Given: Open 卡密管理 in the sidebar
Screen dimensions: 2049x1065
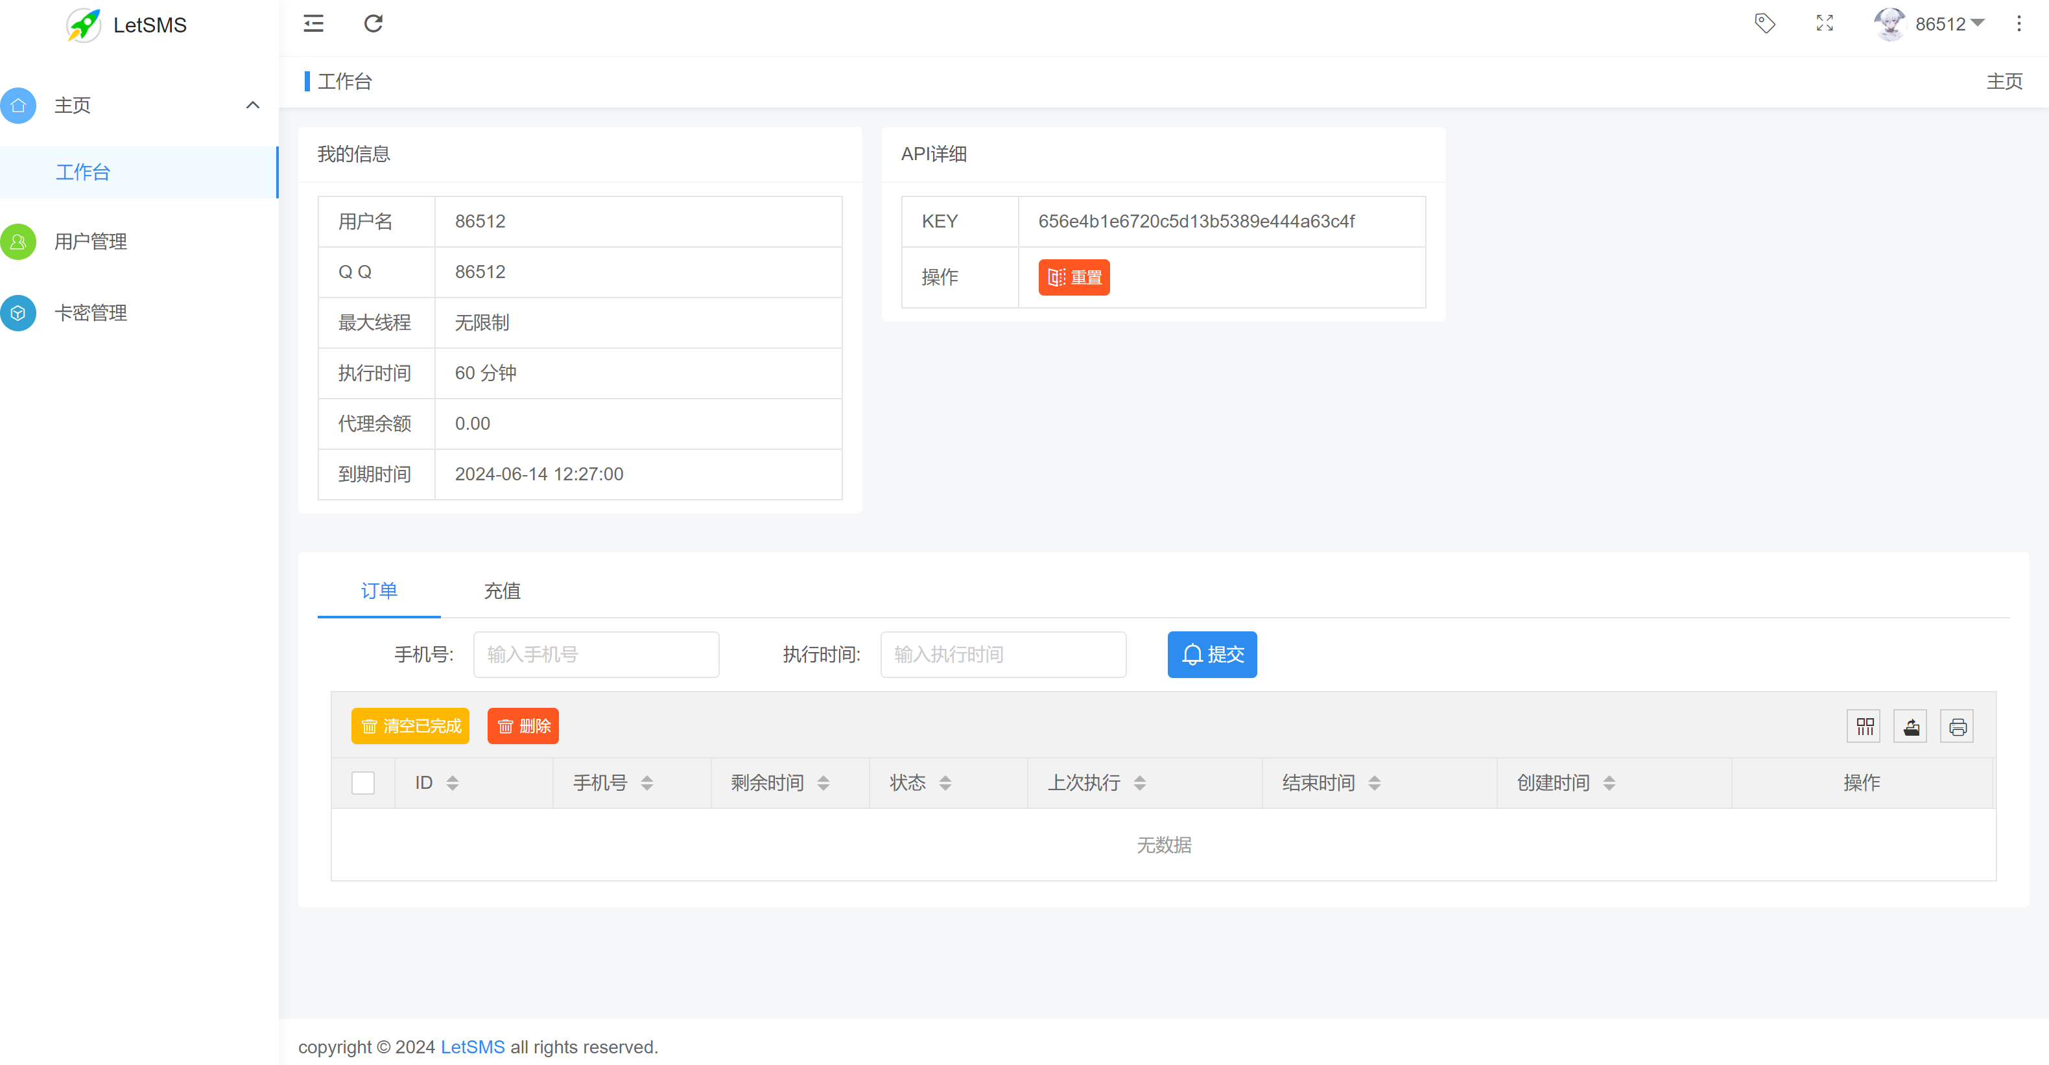Looking at the screenshot, I should (x=90, y=312).
